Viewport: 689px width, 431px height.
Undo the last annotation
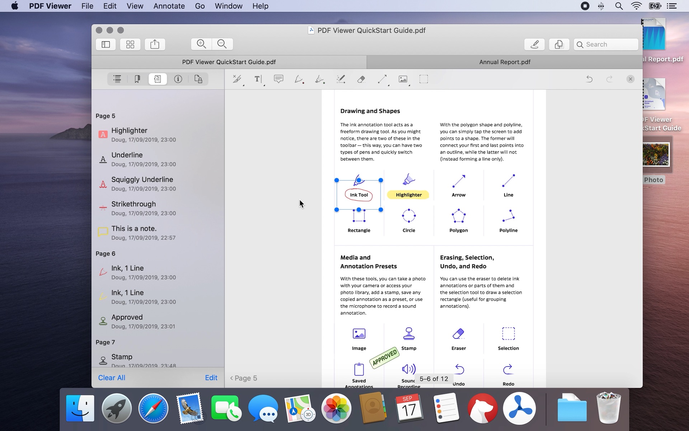pyautogui.click(x=589, y=79)
